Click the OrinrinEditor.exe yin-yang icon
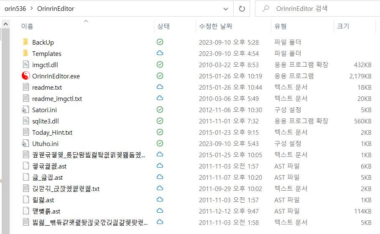Screen dimensions: 380x234 tap(26, 76)
